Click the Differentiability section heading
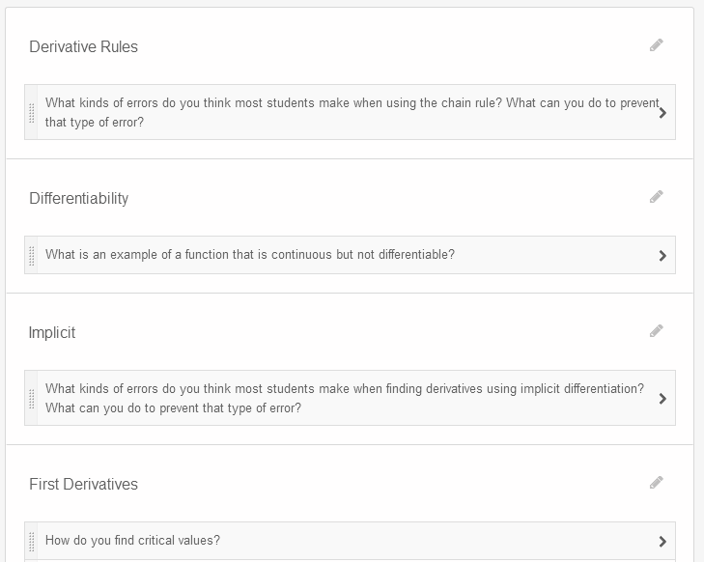 (78, 198)
